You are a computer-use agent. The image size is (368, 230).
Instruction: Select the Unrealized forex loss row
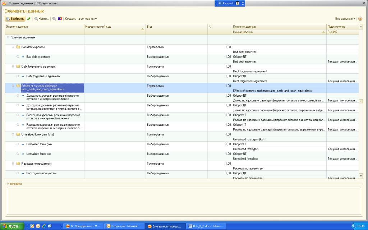[x=39, y=154]
